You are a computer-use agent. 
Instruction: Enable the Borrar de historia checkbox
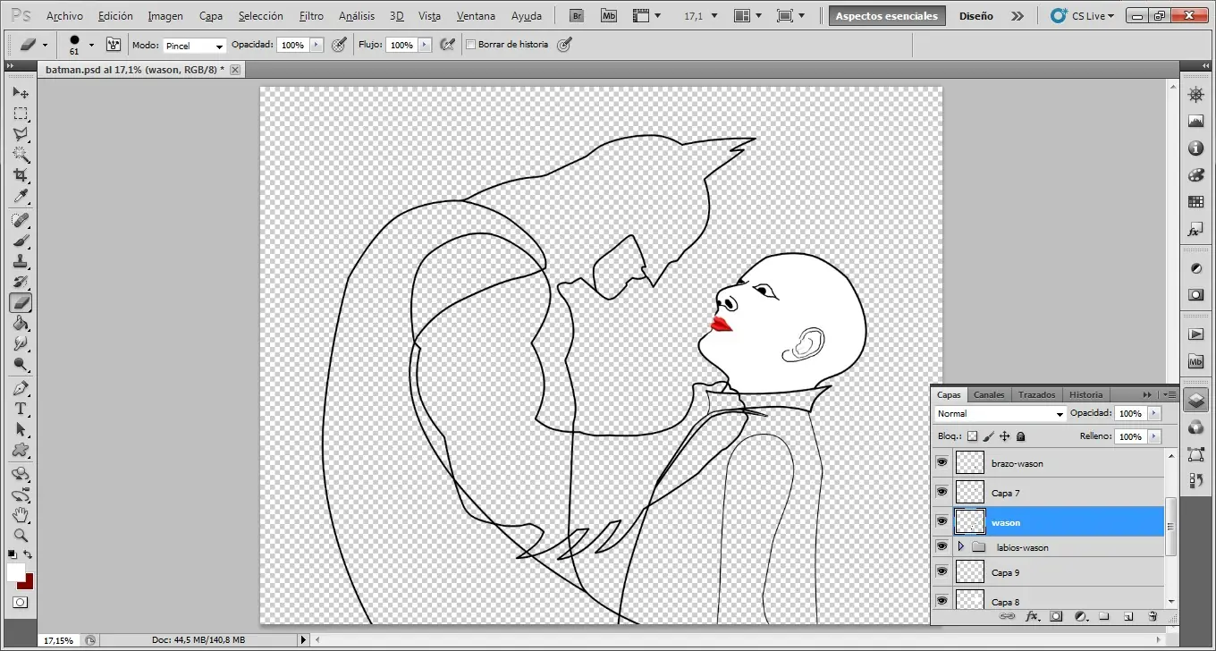[471, 45]
